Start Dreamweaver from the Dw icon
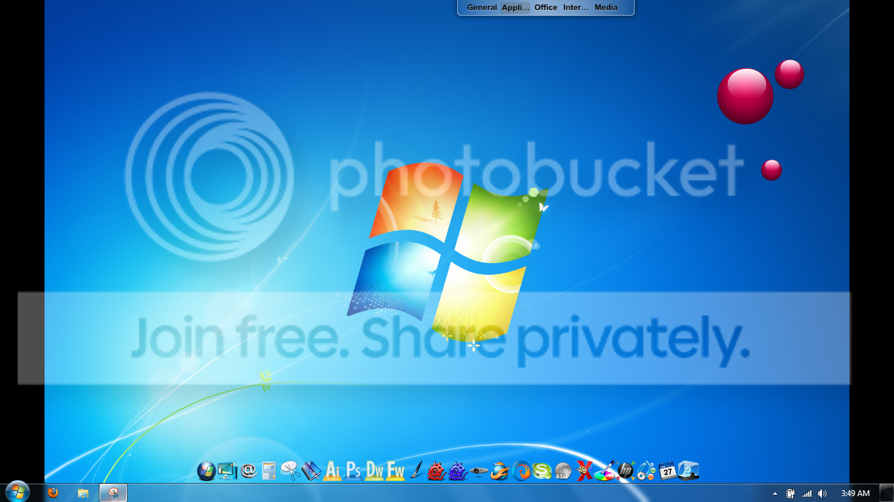 click(375, 471)
